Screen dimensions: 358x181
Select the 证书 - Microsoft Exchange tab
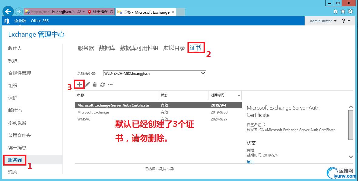pyautogui.click(x=146, y=12)
